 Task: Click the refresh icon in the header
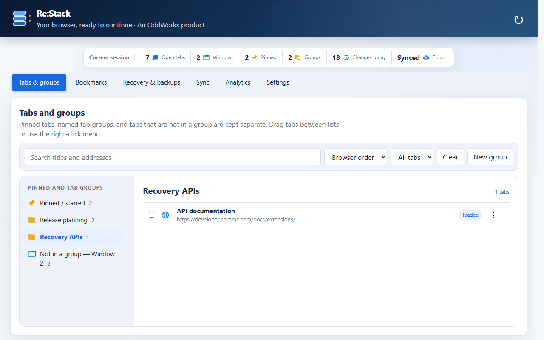pyautogui.click(x=518, y=20)
